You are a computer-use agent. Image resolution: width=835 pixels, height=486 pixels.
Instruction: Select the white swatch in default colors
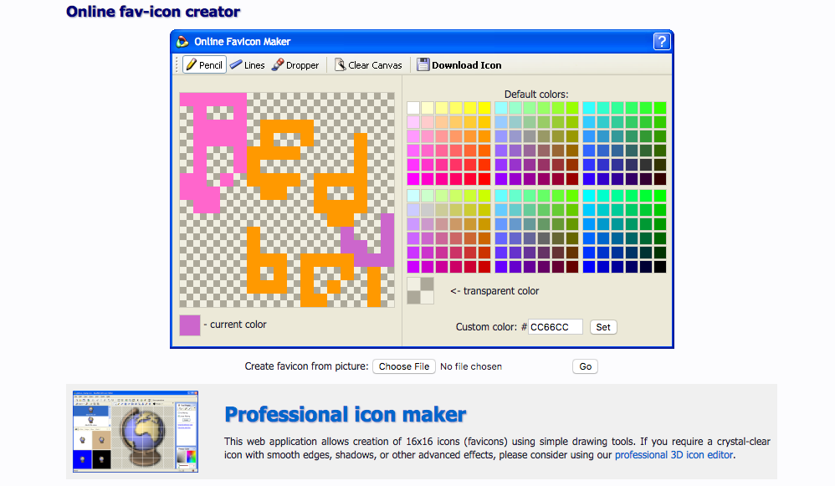click(413, 108)
